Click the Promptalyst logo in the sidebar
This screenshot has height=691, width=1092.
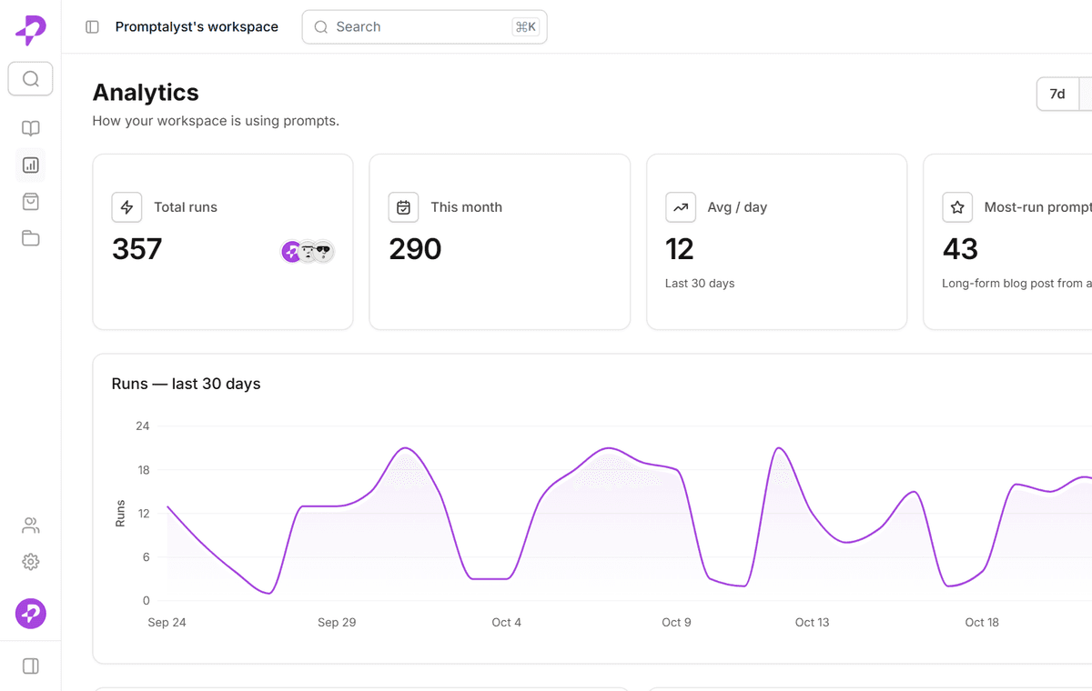tap(31, 30)
